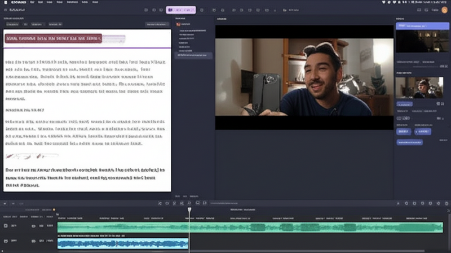Click the highlighted purple button in the top toolbar

click(x=180, y=10)
